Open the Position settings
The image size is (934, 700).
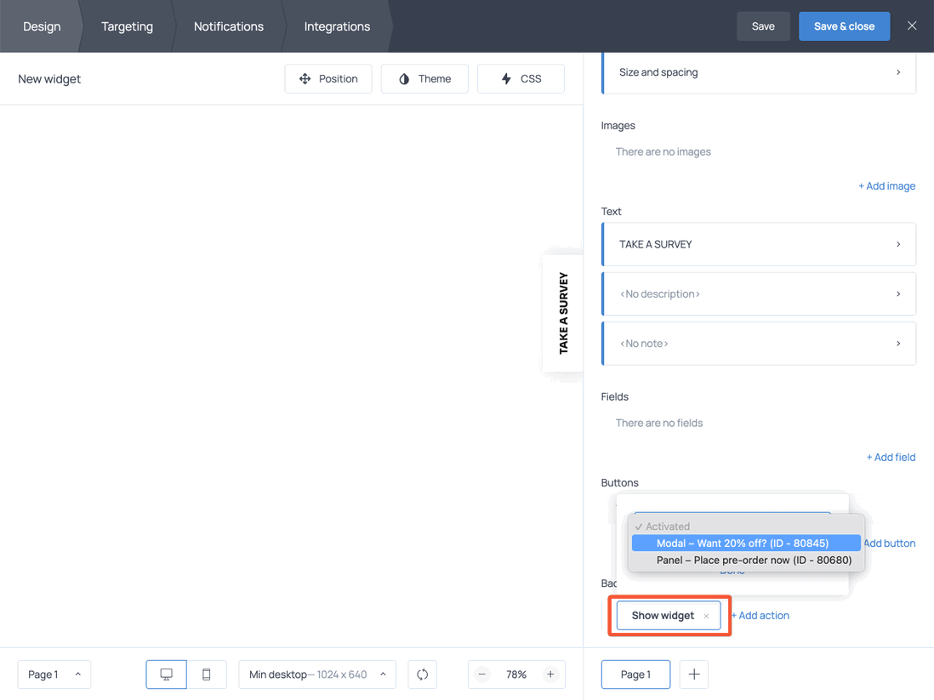point(328,78)
